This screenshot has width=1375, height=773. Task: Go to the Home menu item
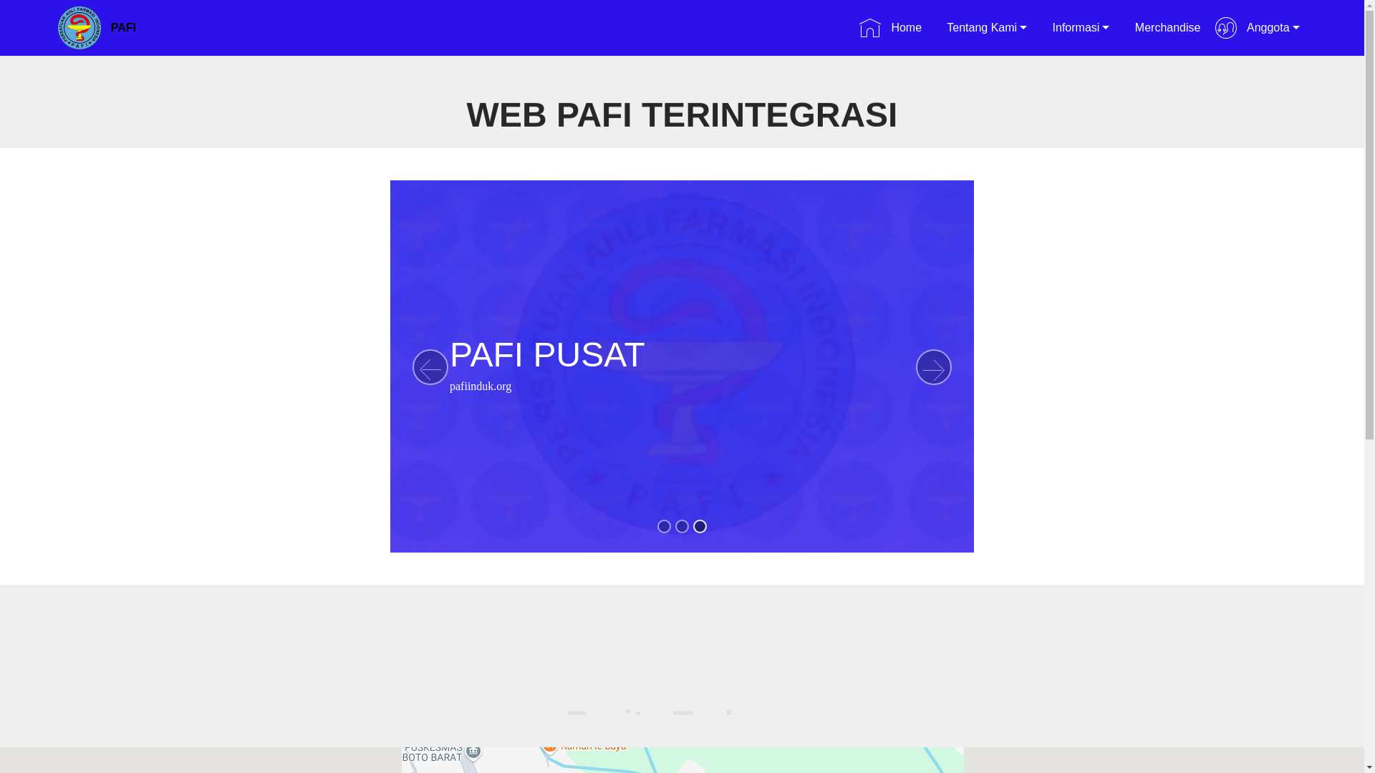click(x=906, y=28)
